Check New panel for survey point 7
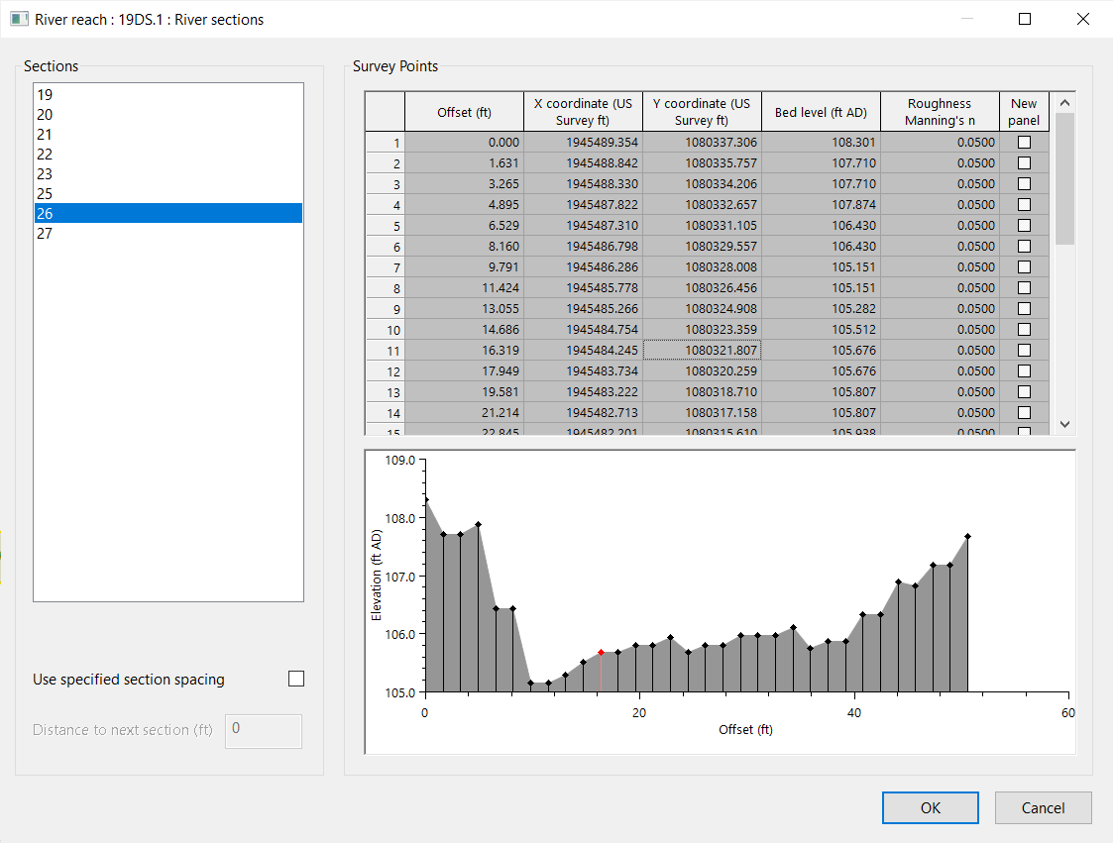 [x=1024, y=266]
